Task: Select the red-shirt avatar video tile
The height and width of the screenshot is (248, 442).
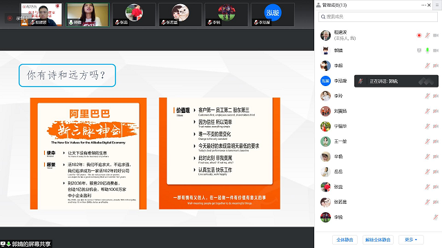Action: (134, 15)
